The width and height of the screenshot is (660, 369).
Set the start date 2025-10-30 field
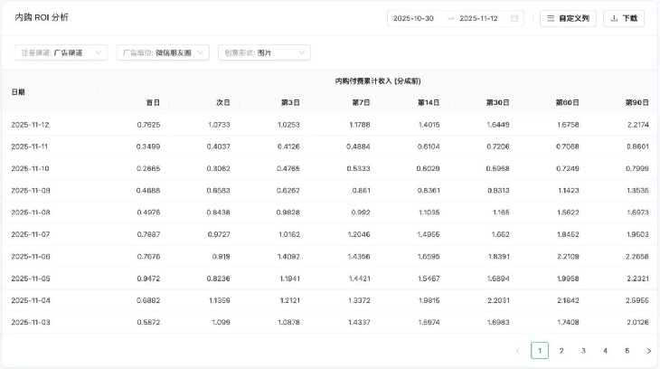tap(413, 18)
